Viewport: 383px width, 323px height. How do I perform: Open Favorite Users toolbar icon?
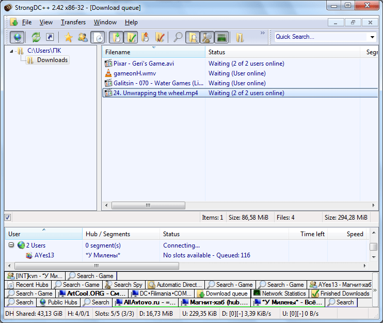83,37
